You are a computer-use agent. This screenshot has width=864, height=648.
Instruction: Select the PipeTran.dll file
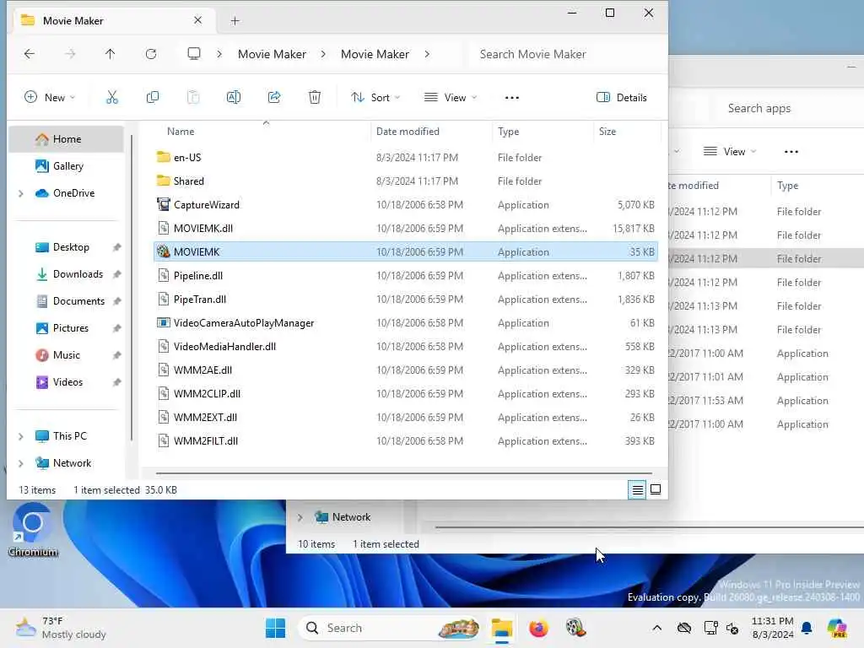point(406,300)
